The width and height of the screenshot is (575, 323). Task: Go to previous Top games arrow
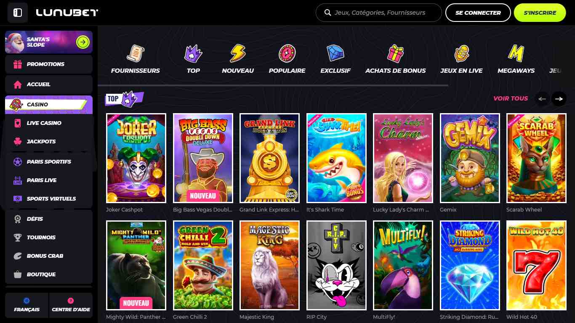(542, 99)
